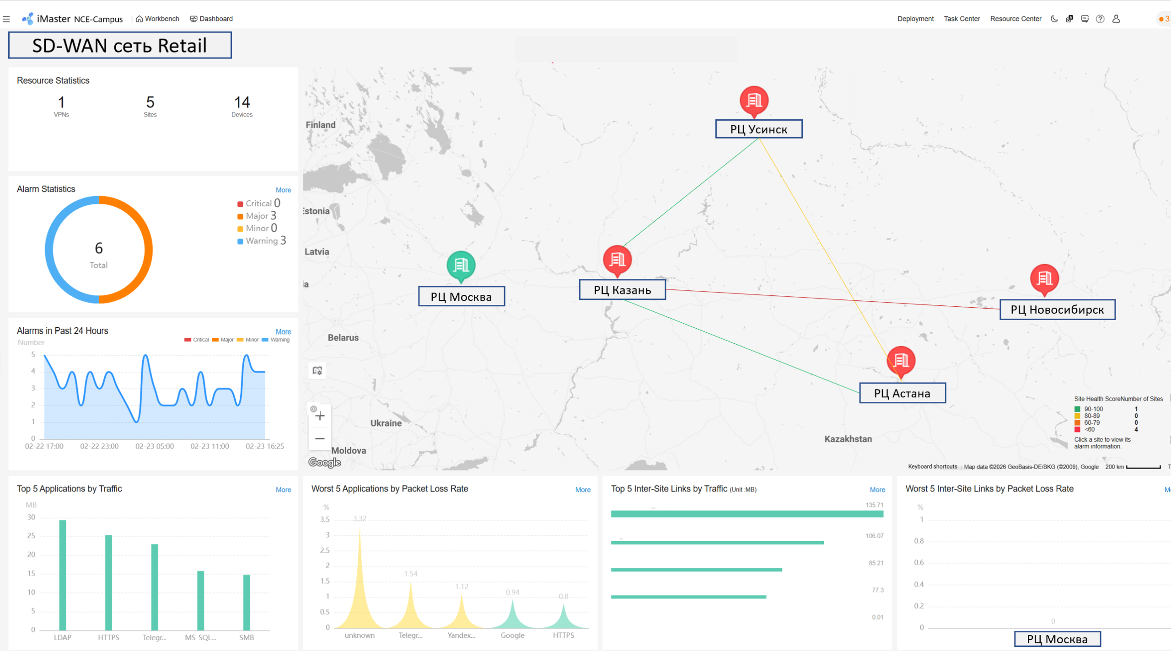This screenshot has height=651, width=1171.
Task: Click the map display settings icon
Action: pyautogui.click(x=317, y=370)
